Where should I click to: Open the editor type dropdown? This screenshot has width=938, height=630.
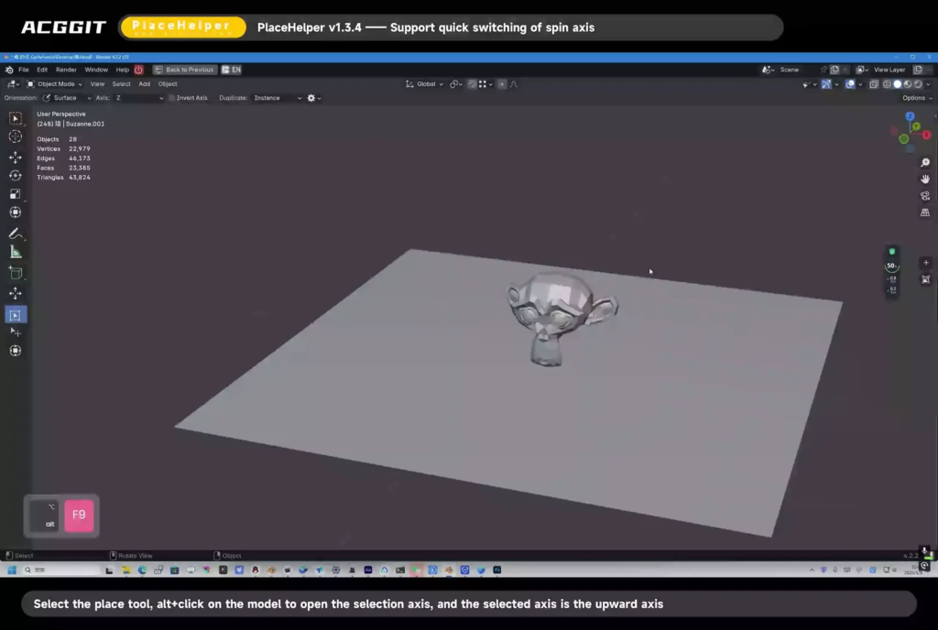pos(13,84)
